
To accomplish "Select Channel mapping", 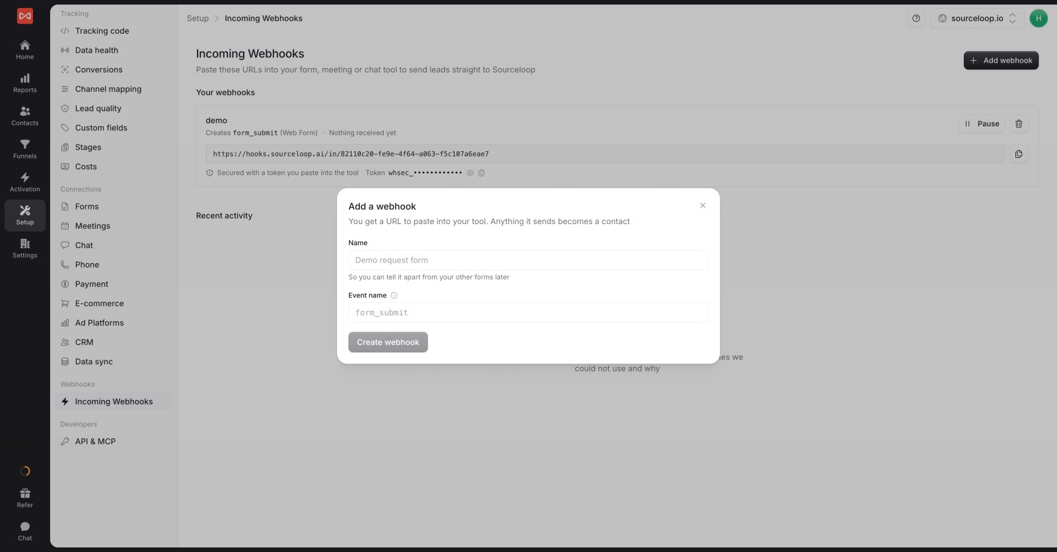I will pyautogui.click(x=114, y=89).
